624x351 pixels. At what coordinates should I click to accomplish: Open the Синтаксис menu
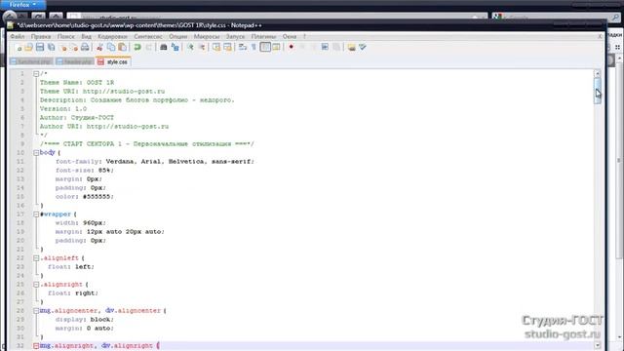coord(147,36)
